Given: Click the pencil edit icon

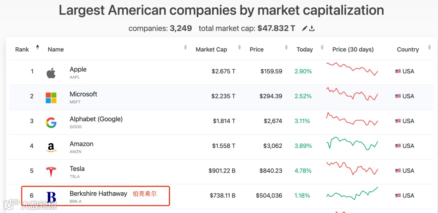Looking at the screenshot, I should (305, 29).
